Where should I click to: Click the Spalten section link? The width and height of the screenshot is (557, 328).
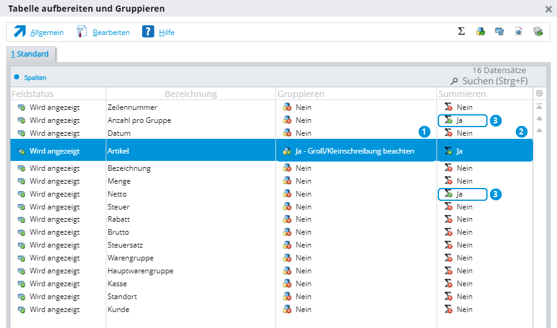[35, 77]
